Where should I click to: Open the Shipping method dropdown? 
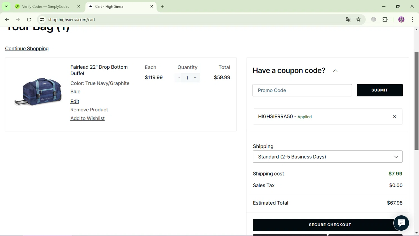tap(327, 157)
